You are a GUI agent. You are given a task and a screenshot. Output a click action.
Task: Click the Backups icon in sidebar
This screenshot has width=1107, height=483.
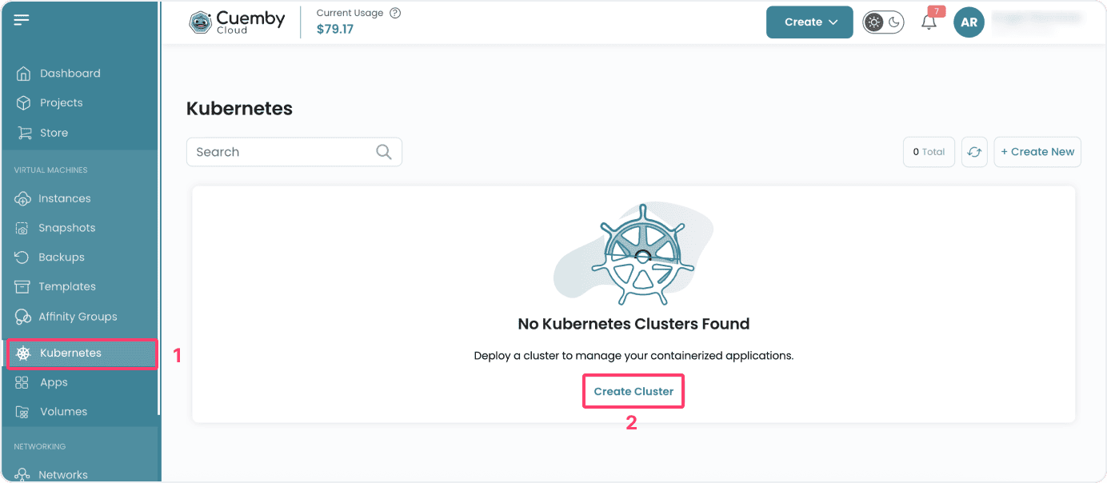[x=23, y=257]
